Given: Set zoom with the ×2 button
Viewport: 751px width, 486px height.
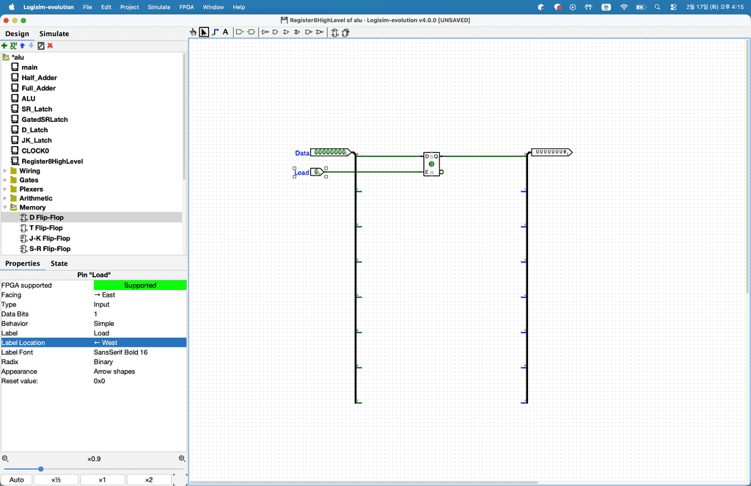Looking at the screenshot, I should click(148, 480).
